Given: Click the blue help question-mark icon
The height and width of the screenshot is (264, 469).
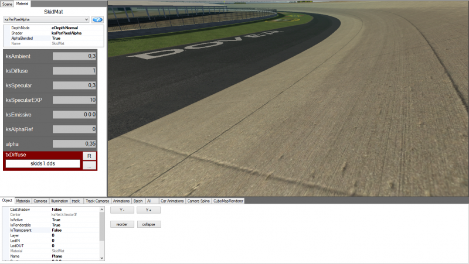Looking at the screenshot, I should coord(97,20).
